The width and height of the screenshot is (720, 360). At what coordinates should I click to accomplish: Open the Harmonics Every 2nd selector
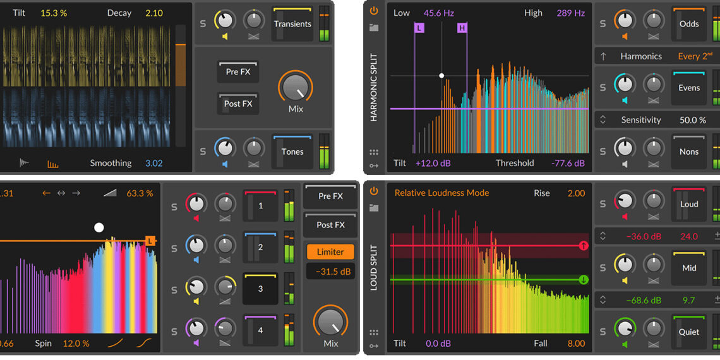click(x=695, y=56)
